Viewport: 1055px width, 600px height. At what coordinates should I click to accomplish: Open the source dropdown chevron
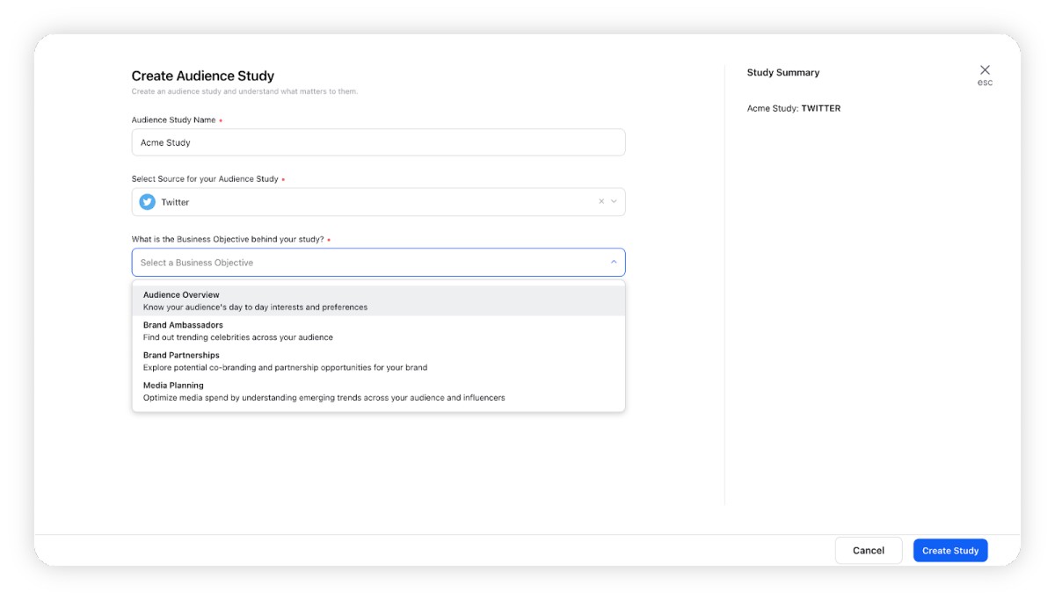614,201
